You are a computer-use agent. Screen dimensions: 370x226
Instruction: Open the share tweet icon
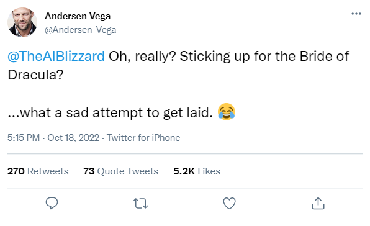click(318, 203)
